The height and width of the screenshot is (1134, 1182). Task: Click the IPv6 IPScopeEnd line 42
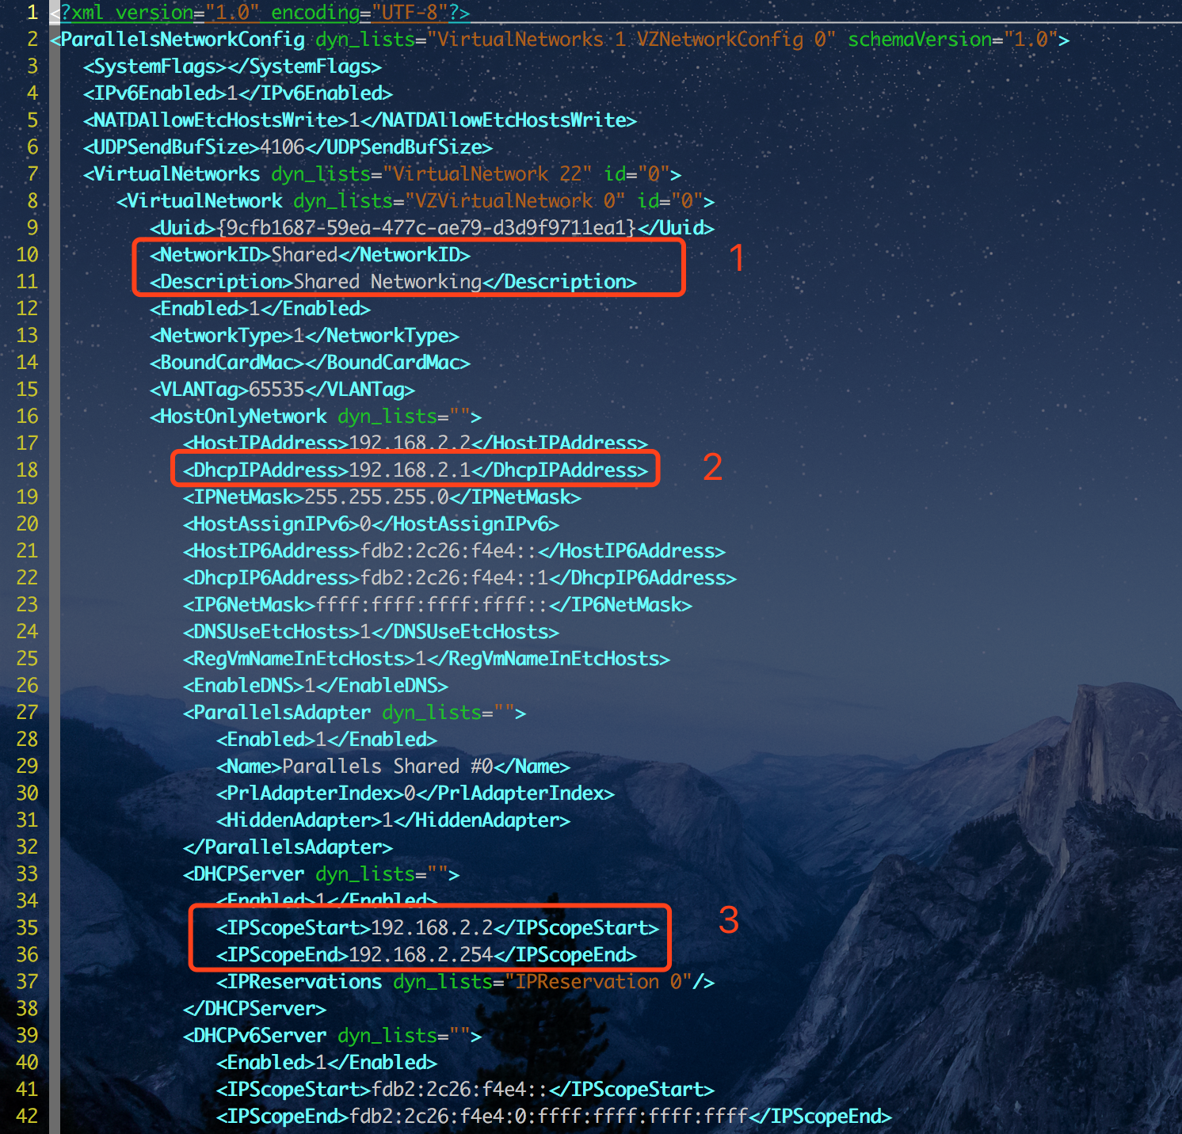tap(555, 1117)
